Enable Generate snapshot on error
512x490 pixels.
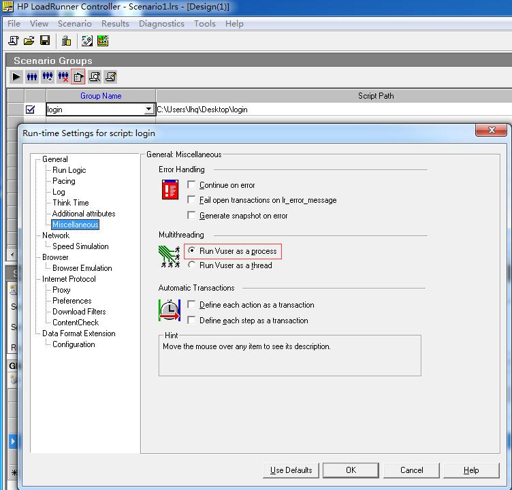[192, 216]
